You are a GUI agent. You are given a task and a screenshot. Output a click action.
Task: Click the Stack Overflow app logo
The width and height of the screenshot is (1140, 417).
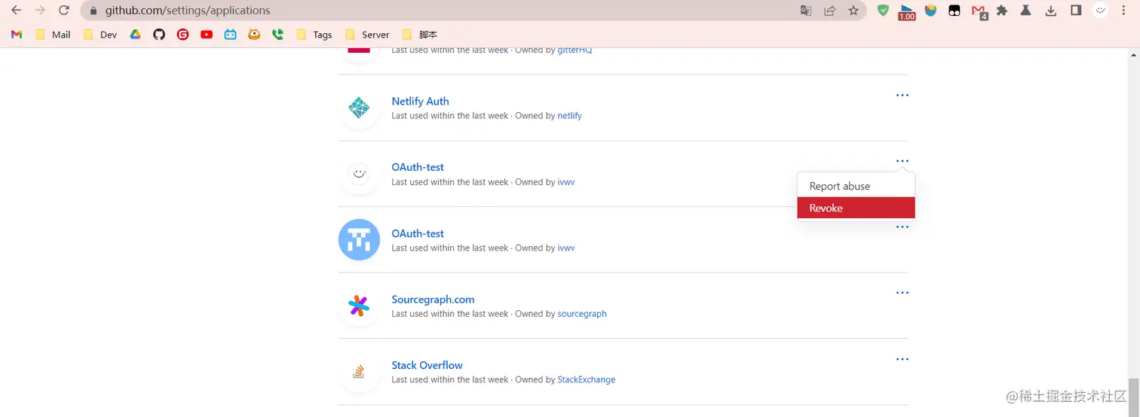[x=359, y=372]
